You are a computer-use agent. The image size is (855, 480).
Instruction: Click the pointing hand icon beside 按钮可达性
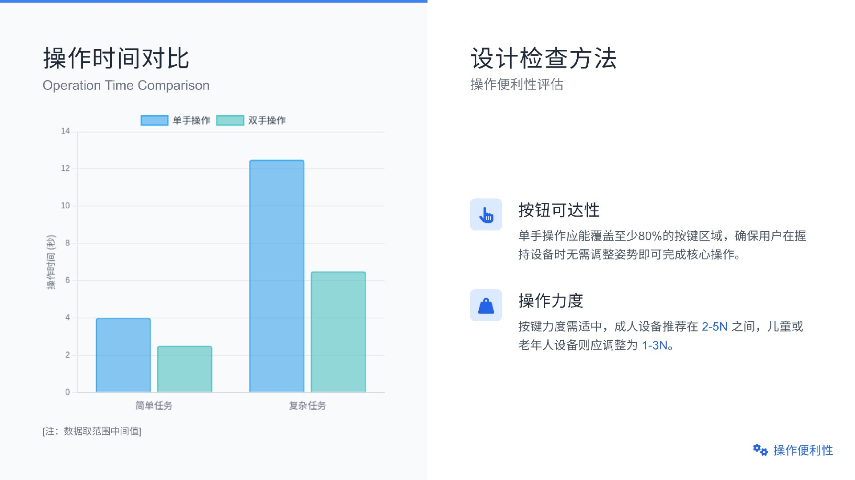486,215
